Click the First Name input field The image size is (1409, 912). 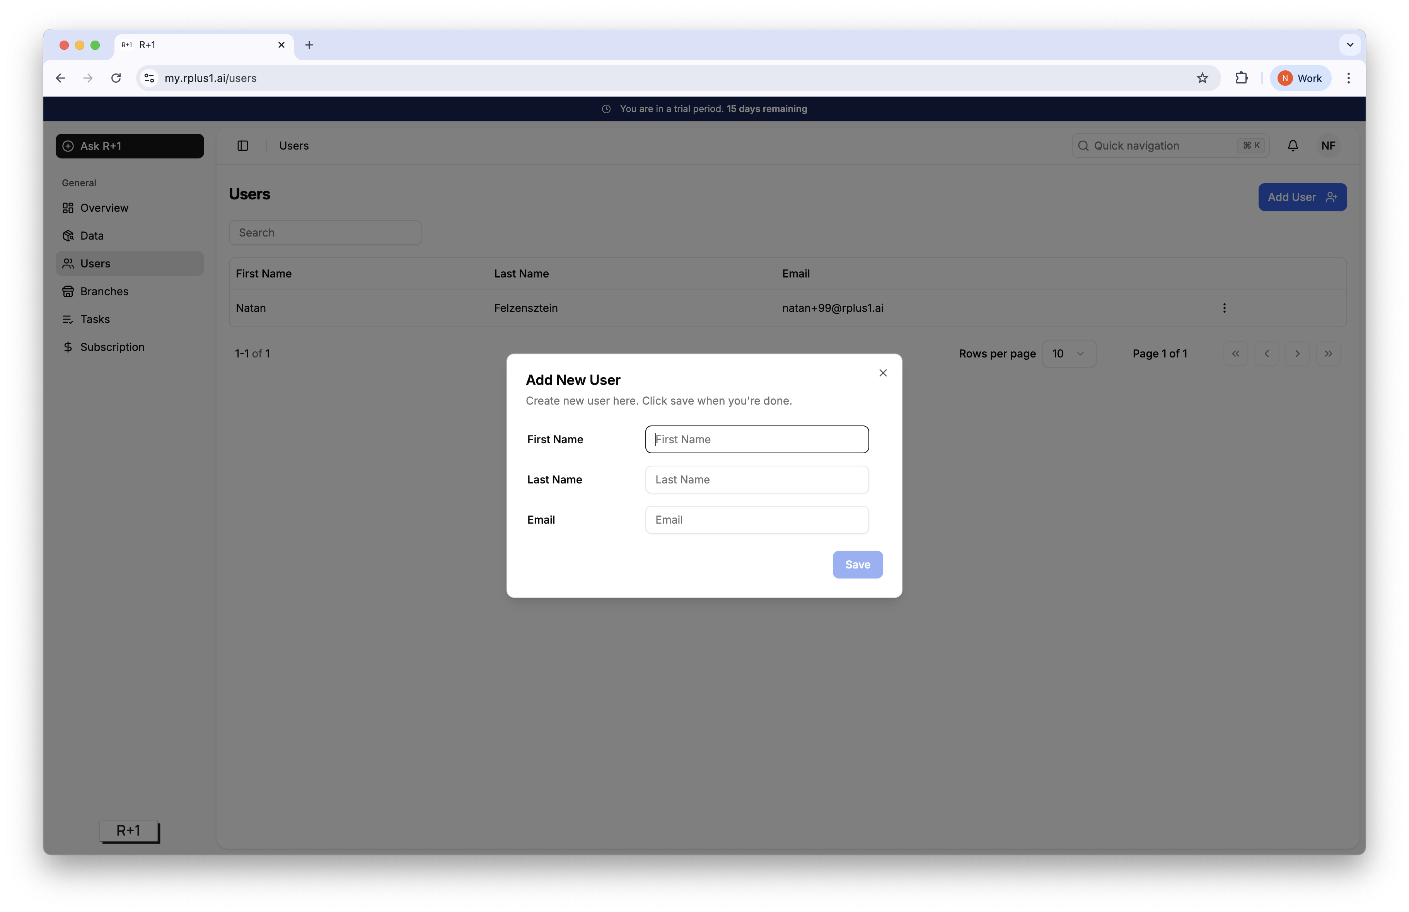click(x=757, y=439)
